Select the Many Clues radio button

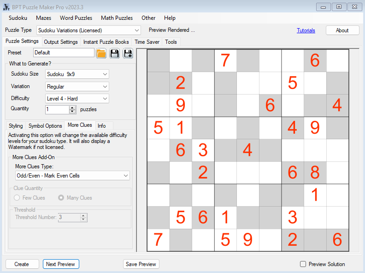[x=61, y=198]
